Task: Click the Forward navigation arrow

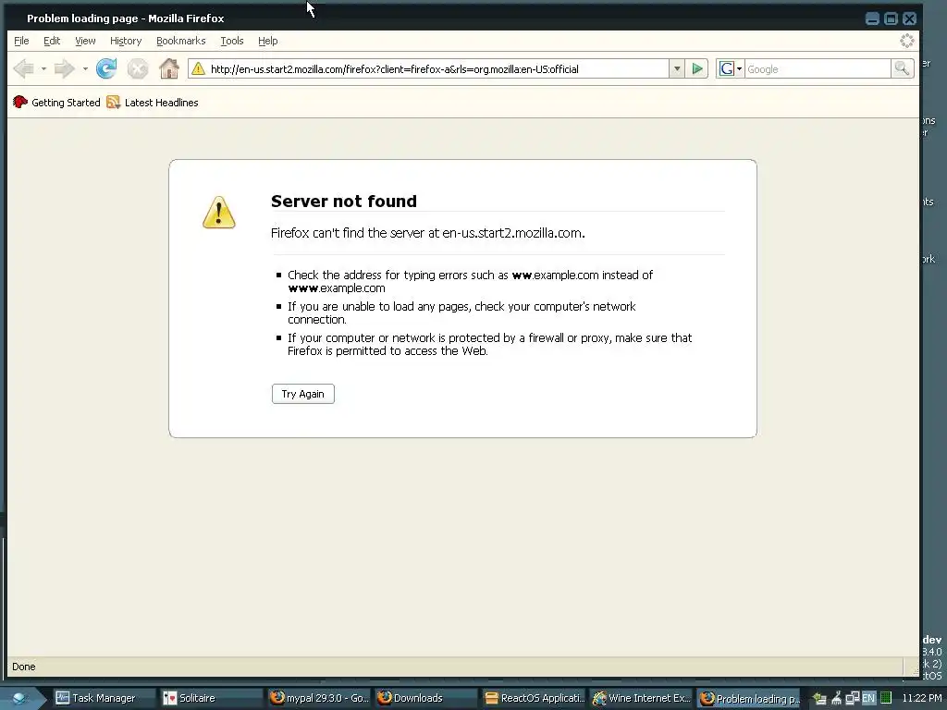Action: [64, 68]
